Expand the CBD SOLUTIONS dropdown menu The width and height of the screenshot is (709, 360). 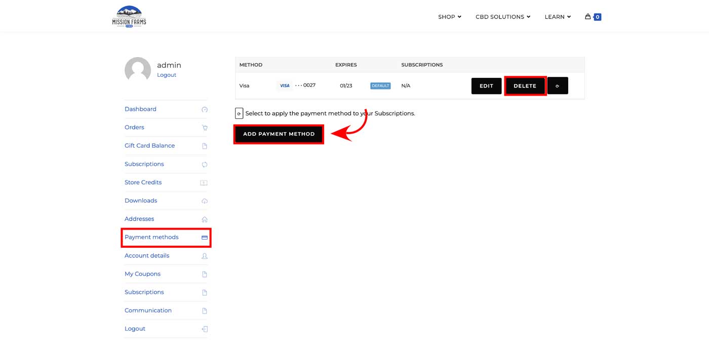502,17
